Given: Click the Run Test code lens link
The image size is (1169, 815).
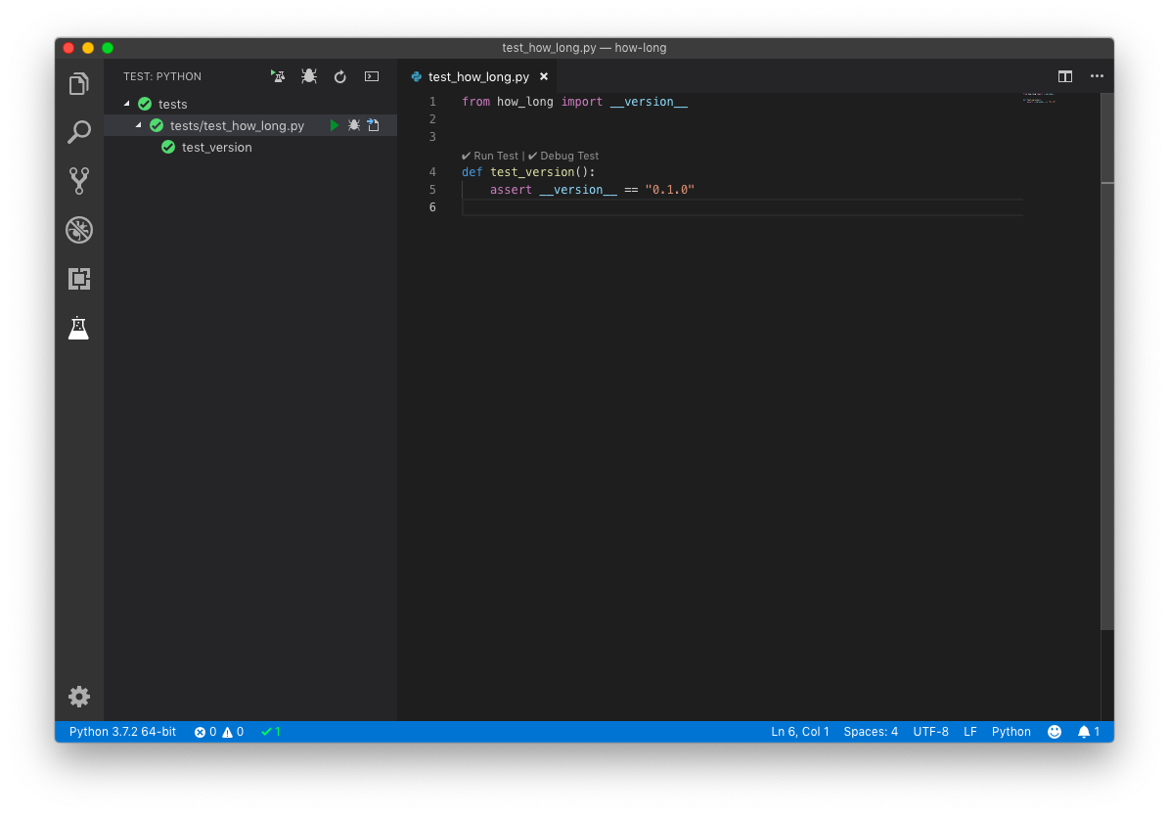Looking at the screenshot, I should coord(495,156).
